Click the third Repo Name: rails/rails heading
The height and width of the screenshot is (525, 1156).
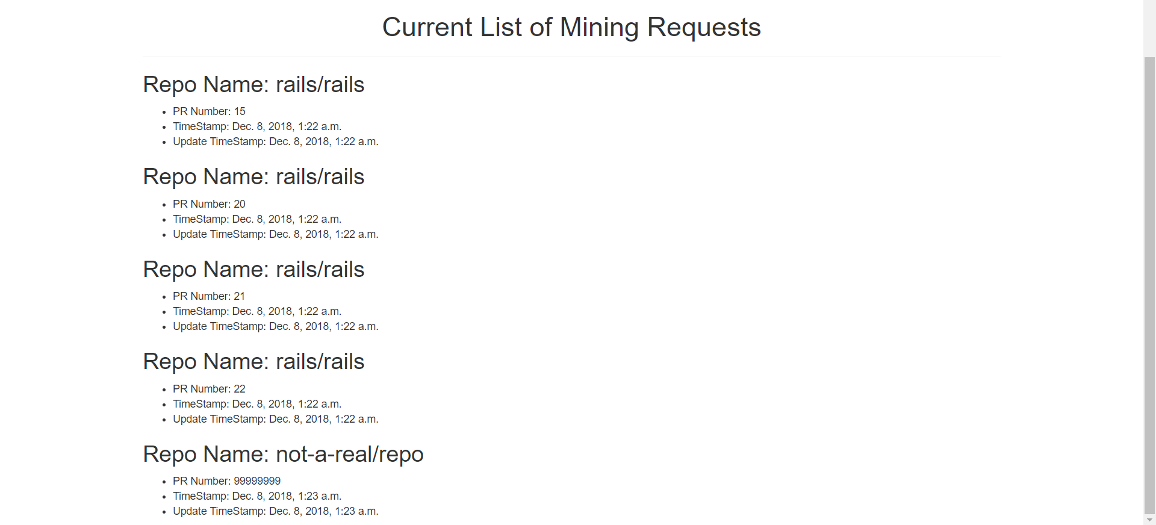click(253, 270)
